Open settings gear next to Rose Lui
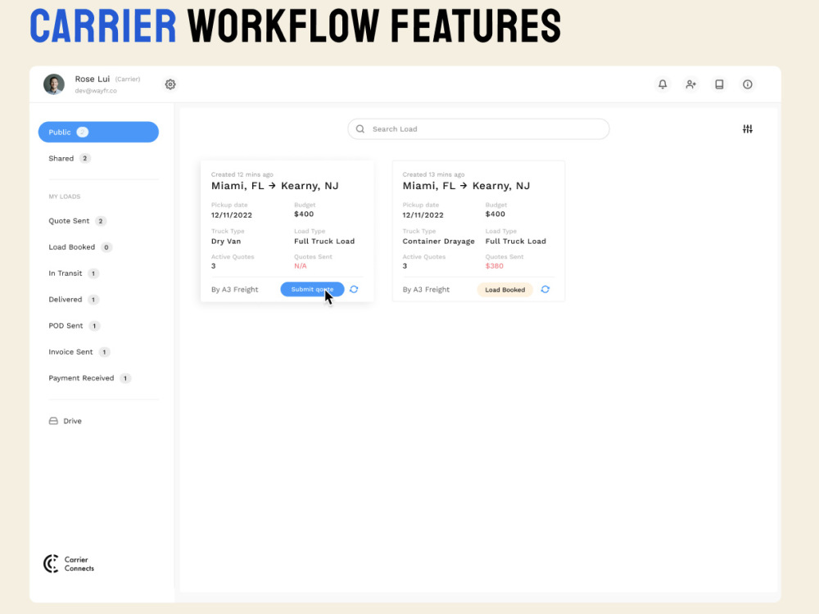This screenshot has width=819, height=614. pos(170,84)
